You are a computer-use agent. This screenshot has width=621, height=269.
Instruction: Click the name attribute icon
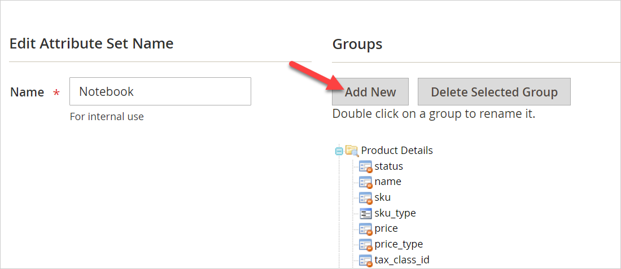coord(366,182)
